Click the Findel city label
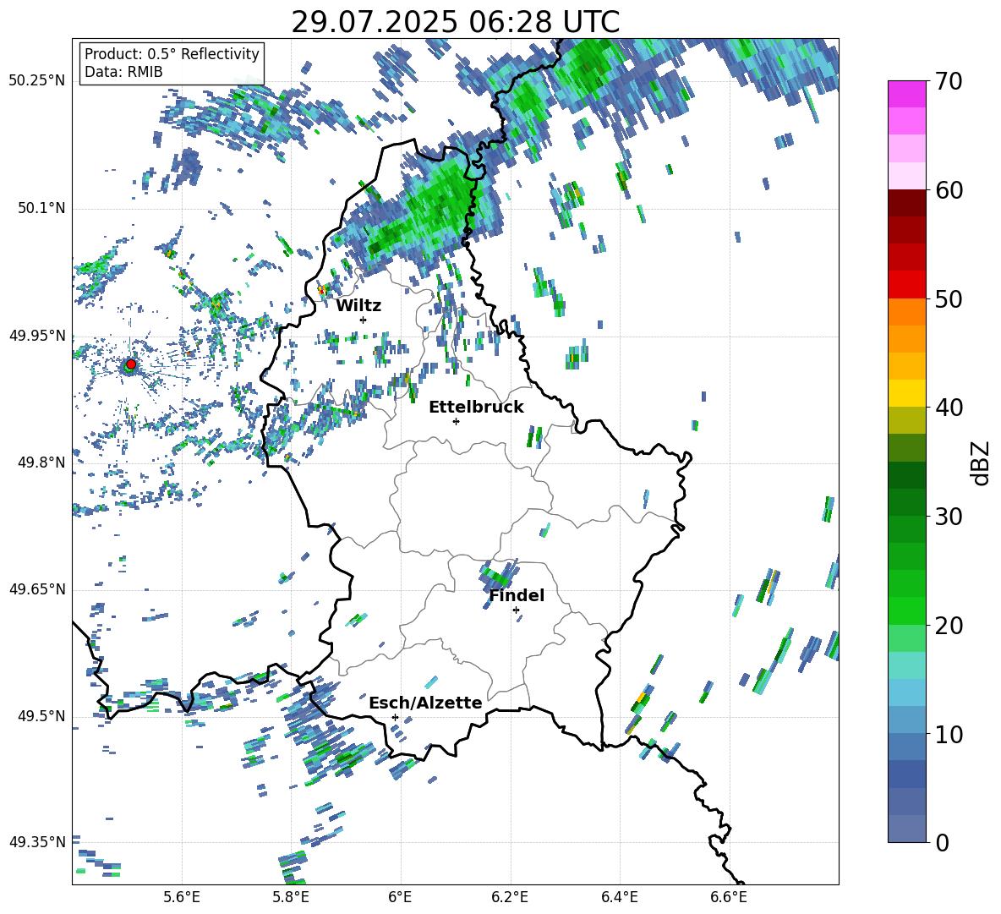This screenshot has width=1001, height=914. [x=517, y=595]
